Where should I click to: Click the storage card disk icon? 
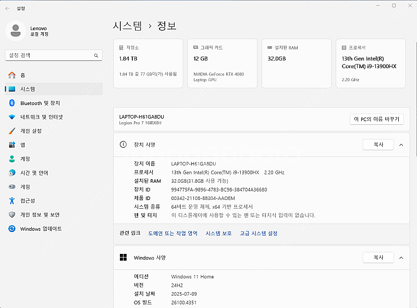pos(121,47)
